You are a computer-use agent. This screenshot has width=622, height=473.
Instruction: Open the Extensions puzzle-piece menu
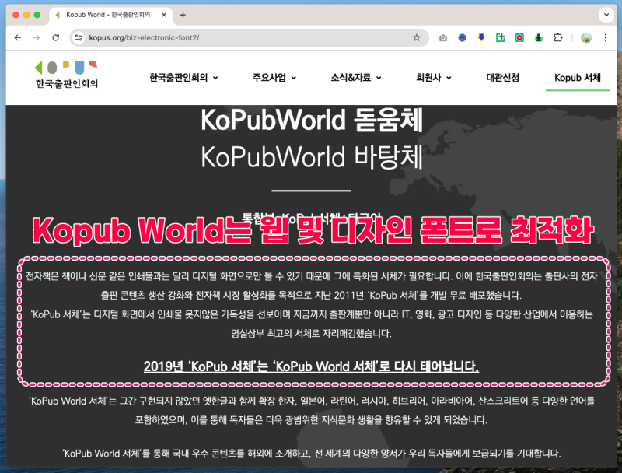[x=557, y=37]
